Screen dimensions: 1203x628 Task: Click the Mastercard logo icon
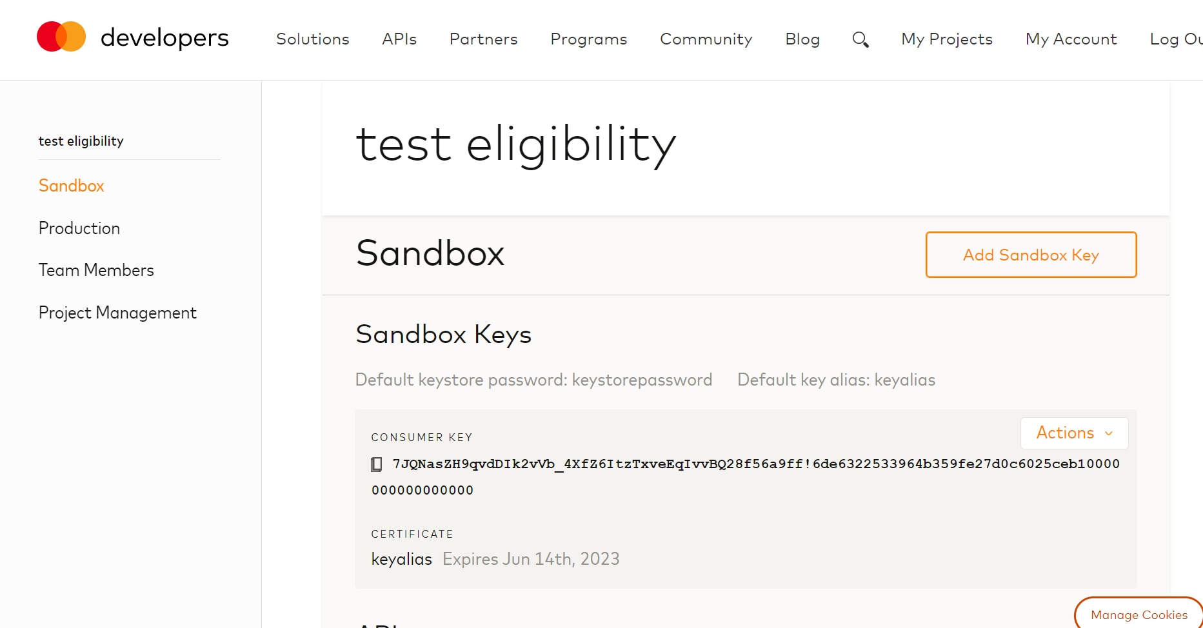[x=61, y=37]
